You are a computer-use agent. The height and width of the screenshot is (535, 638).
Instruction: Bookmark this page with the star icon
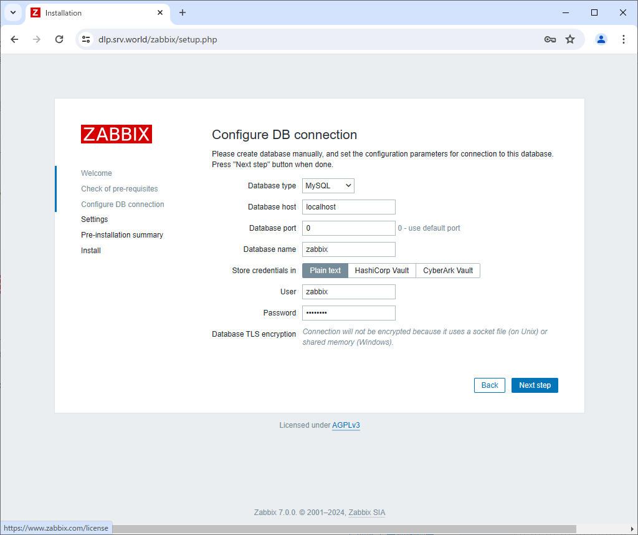click(570, 39)
